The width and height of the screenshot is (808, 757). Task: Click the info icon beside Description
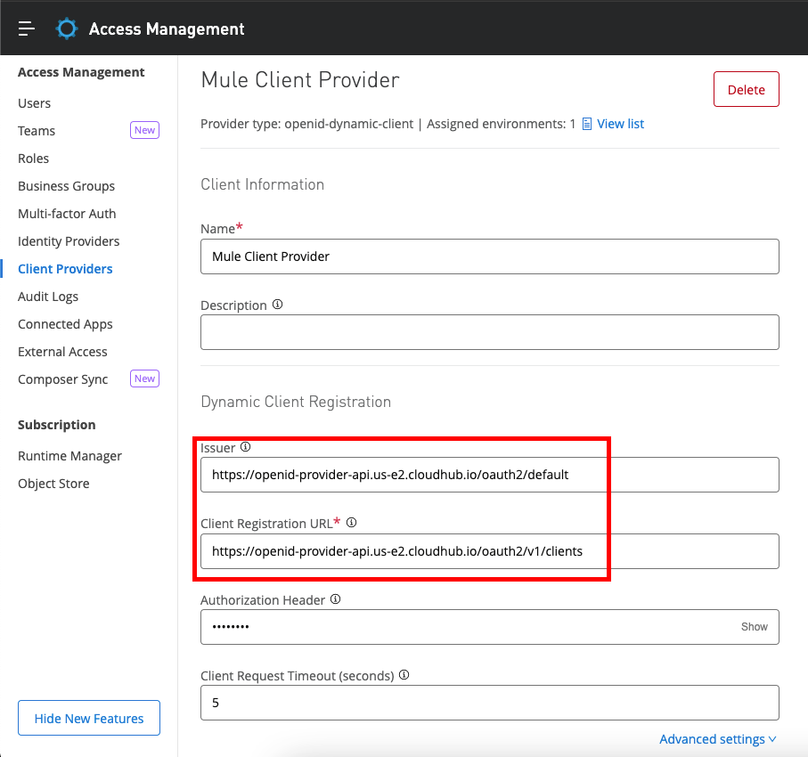[277, 305]
